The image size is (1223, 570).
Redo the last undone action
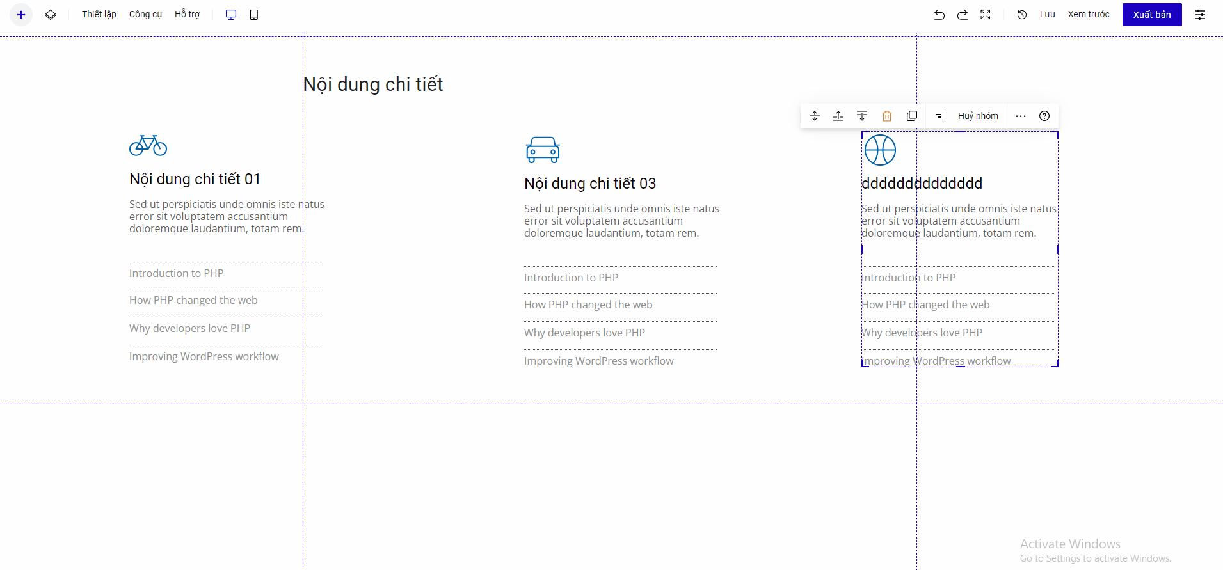point(962,15)
